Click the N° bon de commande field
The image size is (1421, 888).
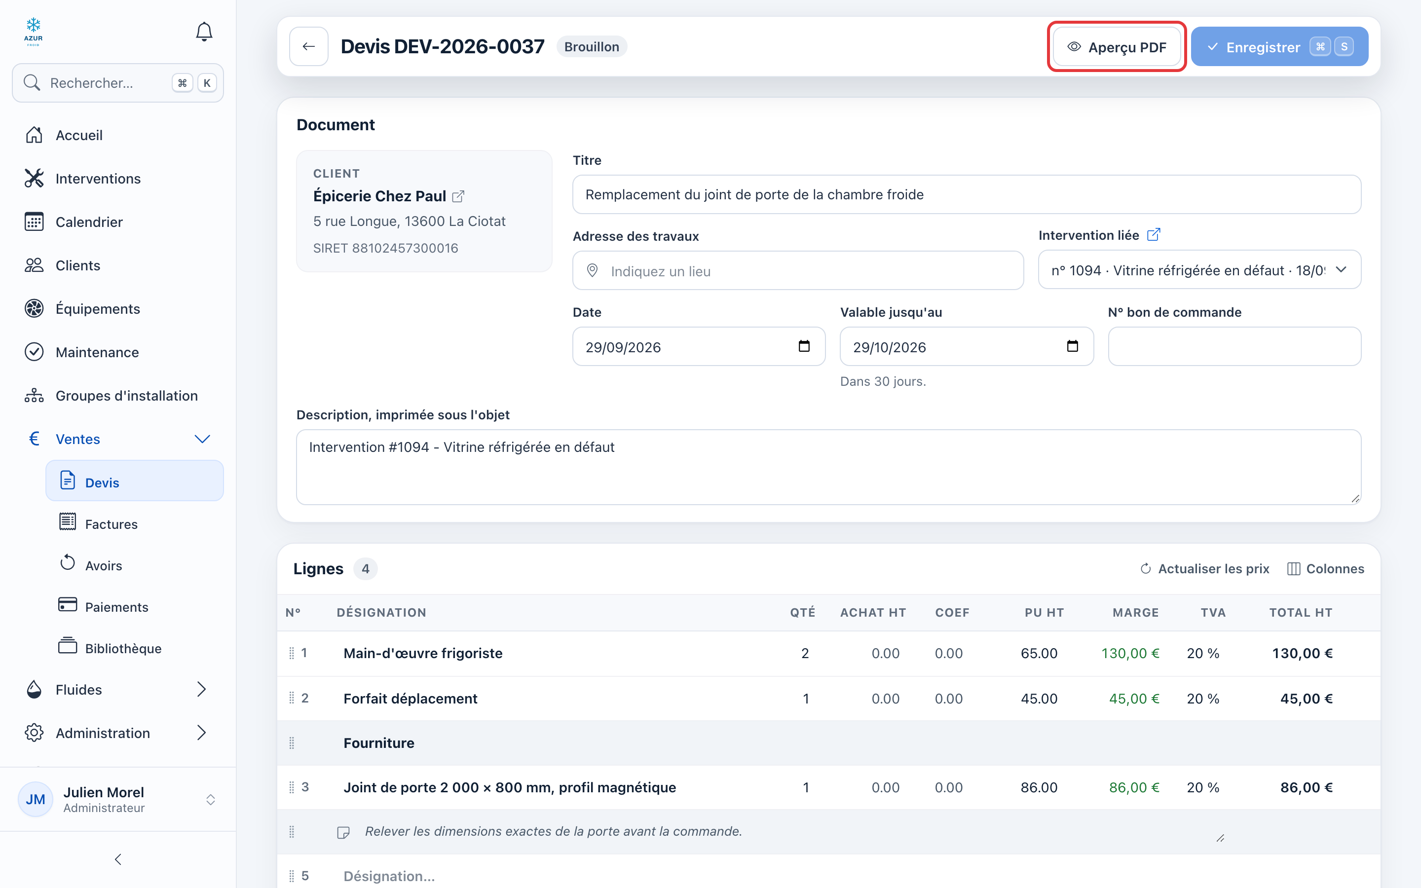tap(1234, 346)
